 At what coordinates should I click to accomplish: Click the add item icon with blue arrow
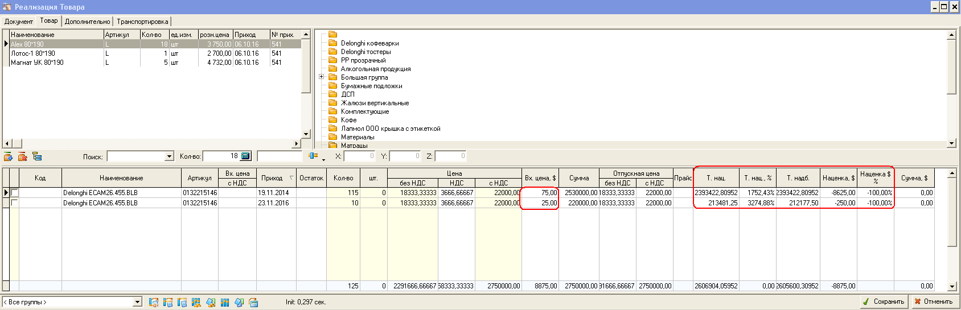pyautogui.click(x=9, y=156)
